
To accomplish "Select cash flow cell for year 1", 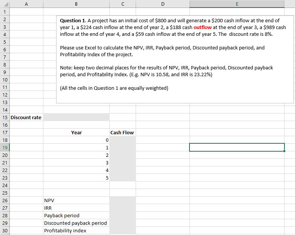I will [x=123, y=147].
